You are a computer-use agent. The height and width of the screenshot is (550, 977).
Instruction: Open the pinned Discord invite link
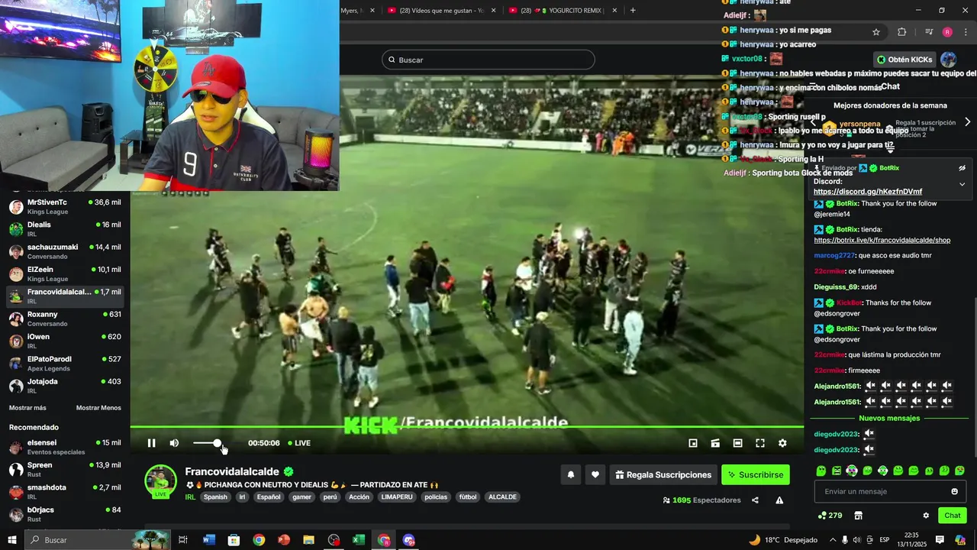point(868,192)
